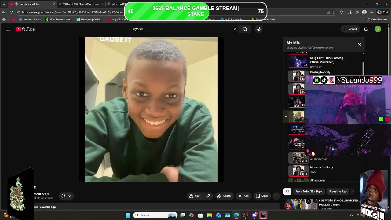
Task: Switch to YSLbando999 Clips tab
Action: click(81, 4)
